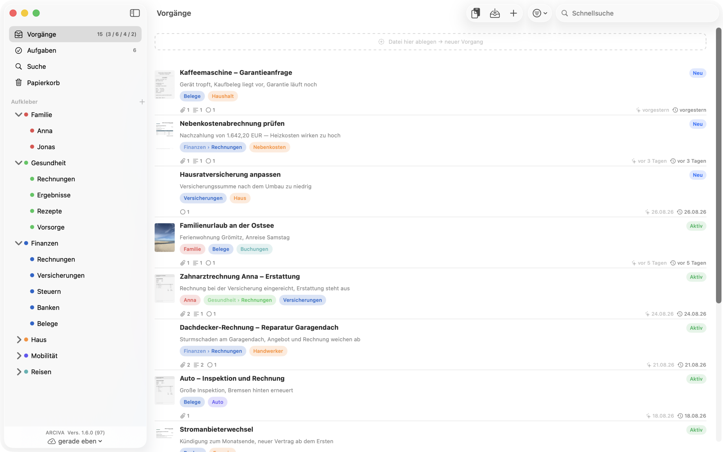Expand the Mobilität label group

click(19, 356)
